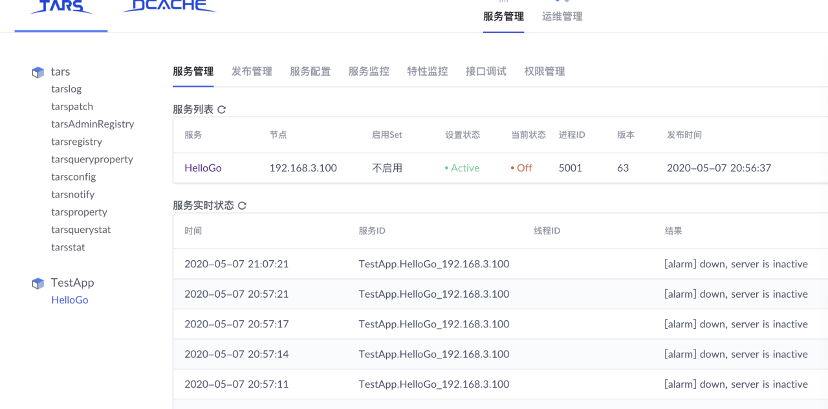Collapse the tars tree node
The width and height of the screenshot is (828, 409).
60,72
